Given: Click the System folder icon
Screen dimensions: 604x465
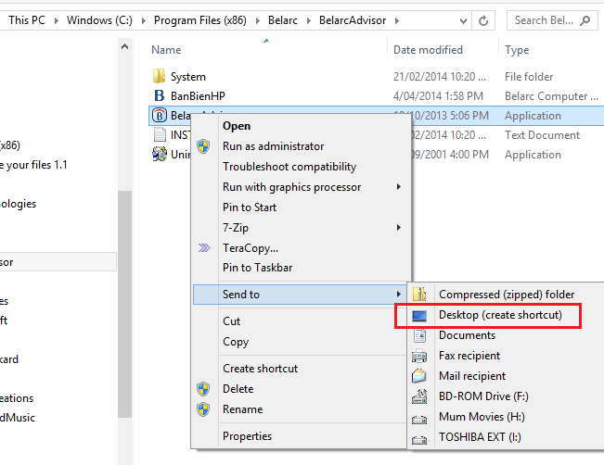Looking at the screenshot, I should (159, 76).
